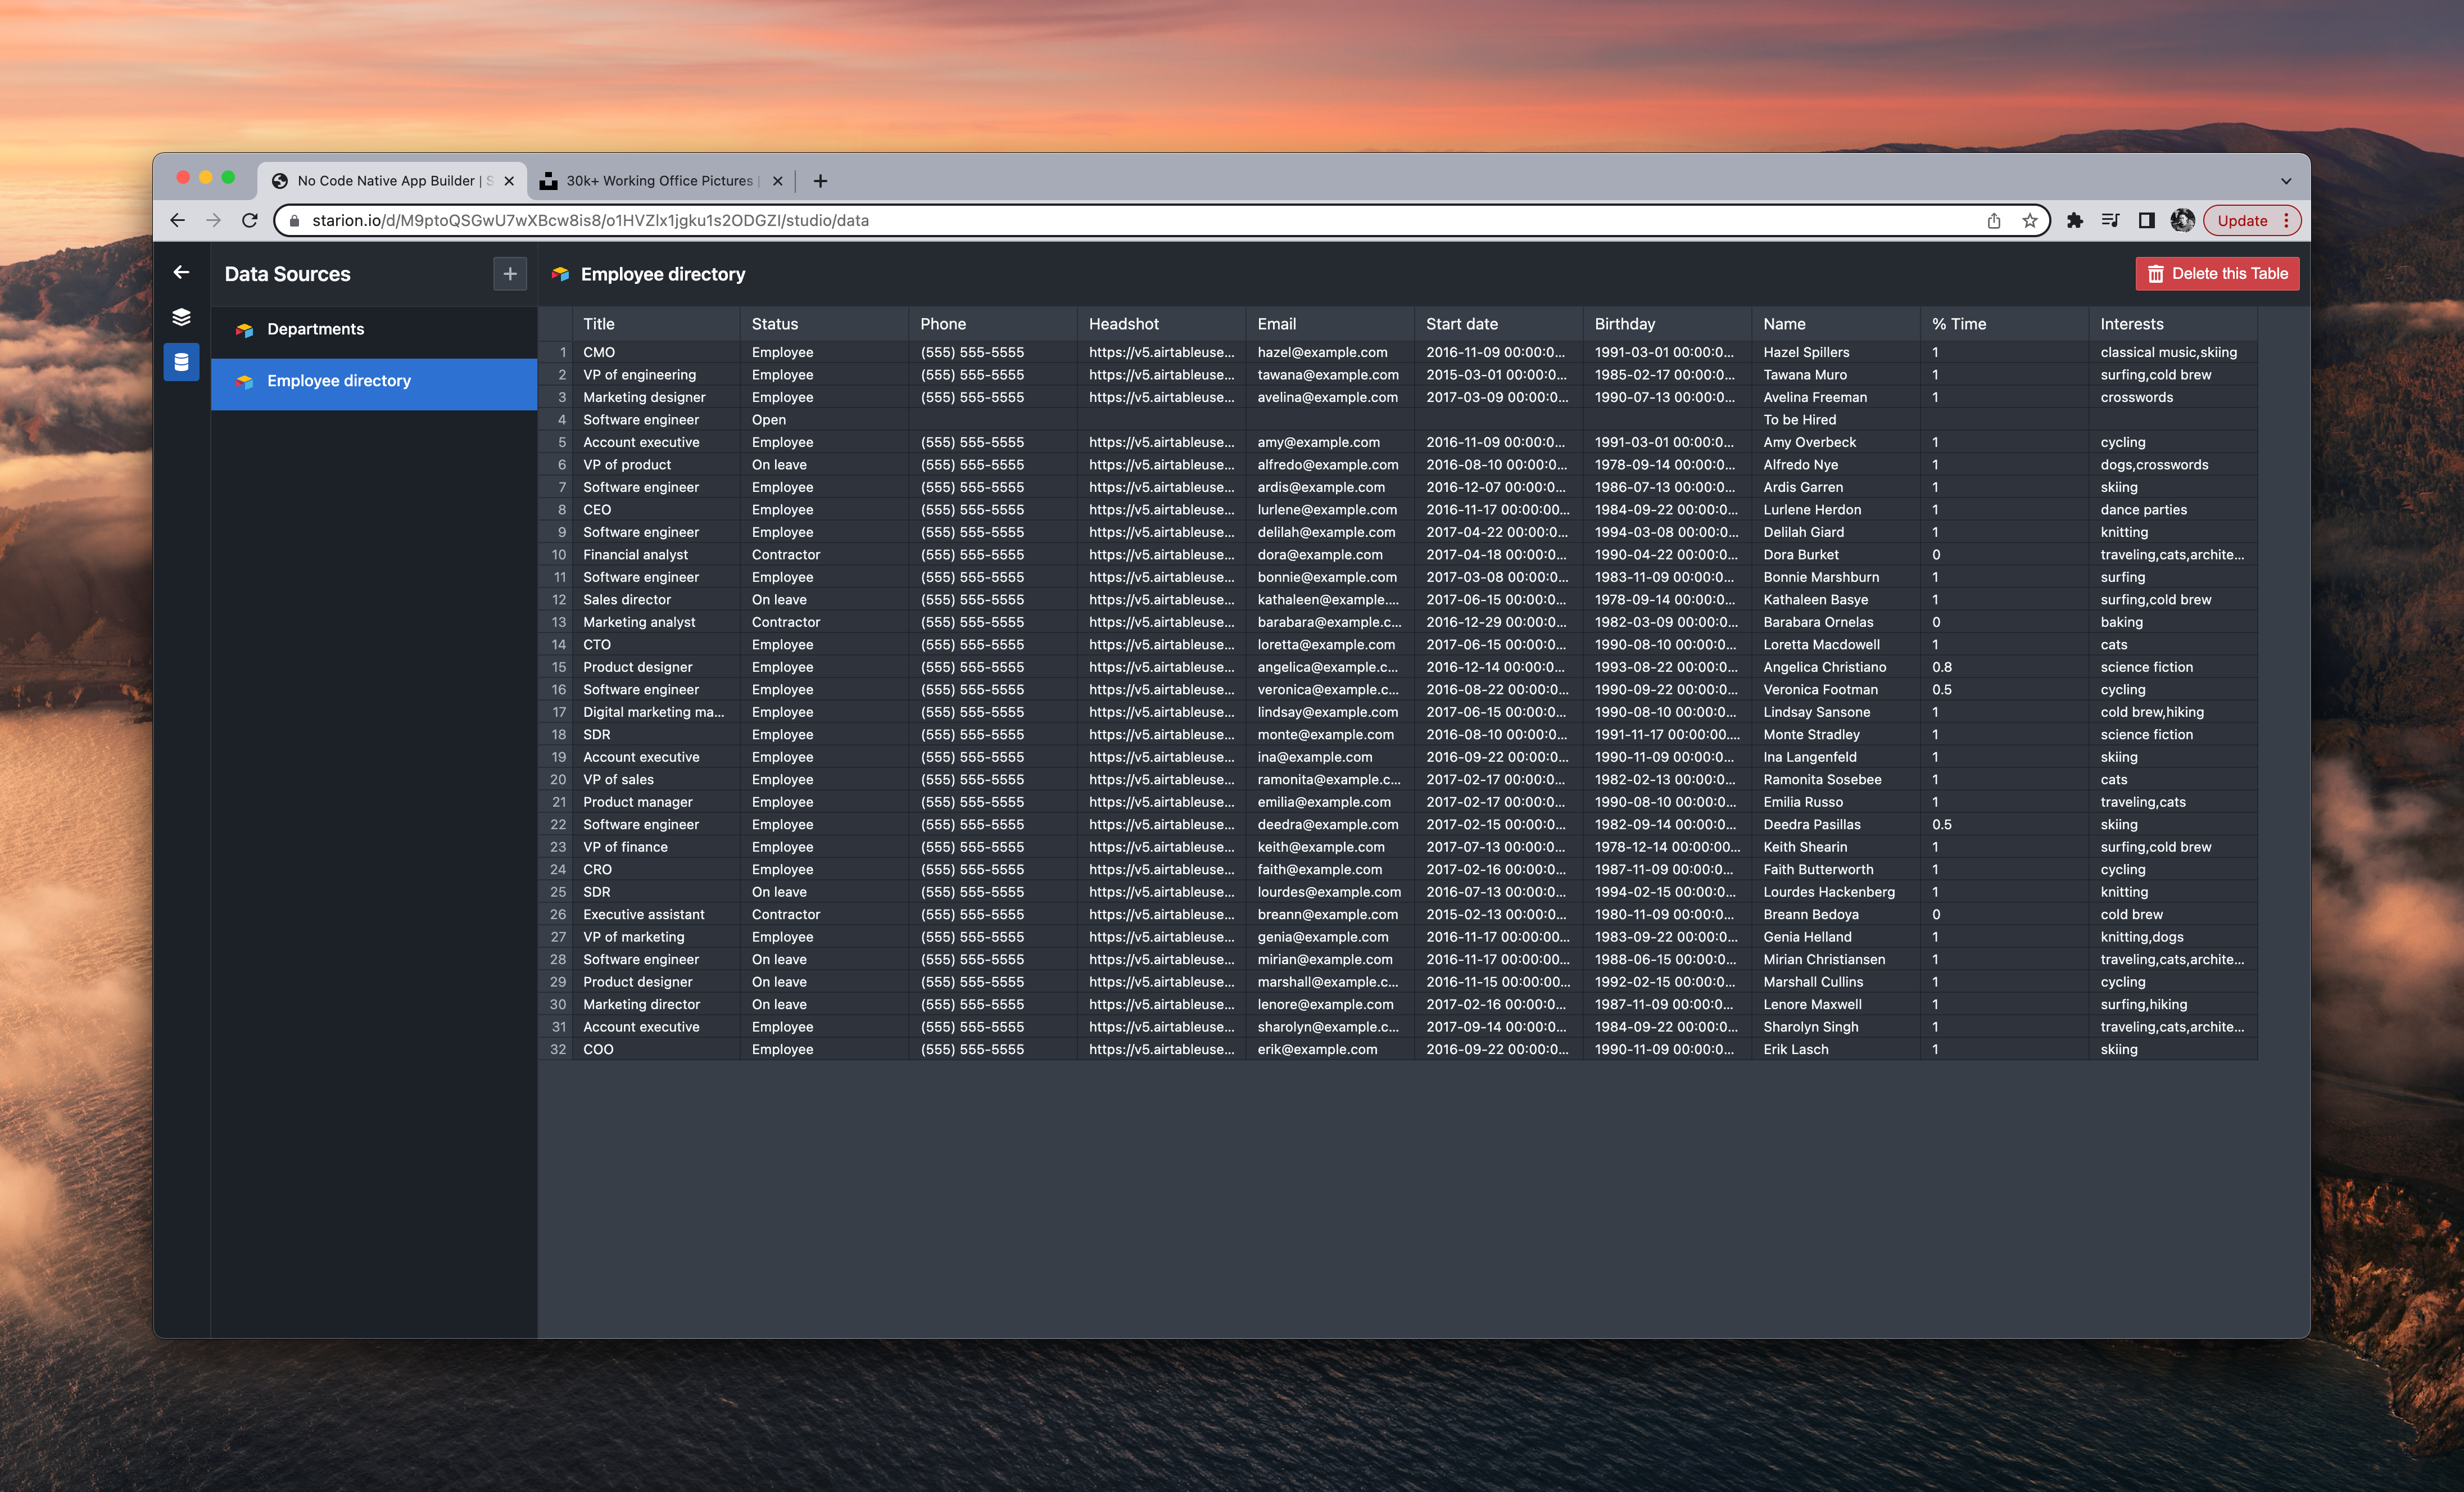The width and height of the screenshot is (2464, 1492).
Task: Click the Birthday column header
Action: tap(1667, 324)
